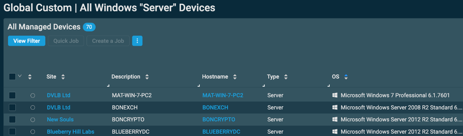Sort devices using Type sort arrows

(x=286, y=77)
